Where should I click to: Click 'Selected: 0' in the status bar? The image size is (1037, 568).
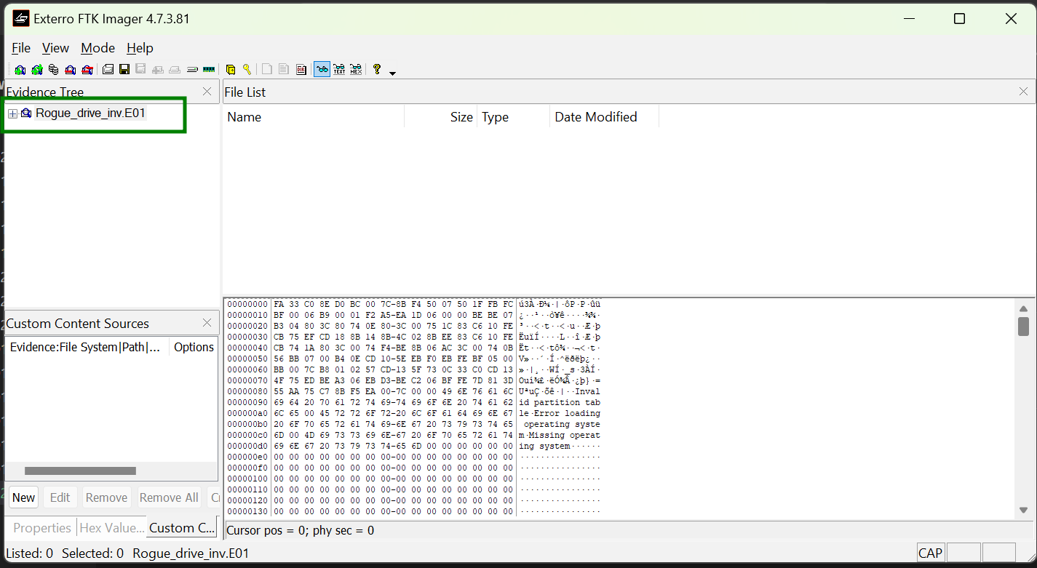(x=92, y=553)
